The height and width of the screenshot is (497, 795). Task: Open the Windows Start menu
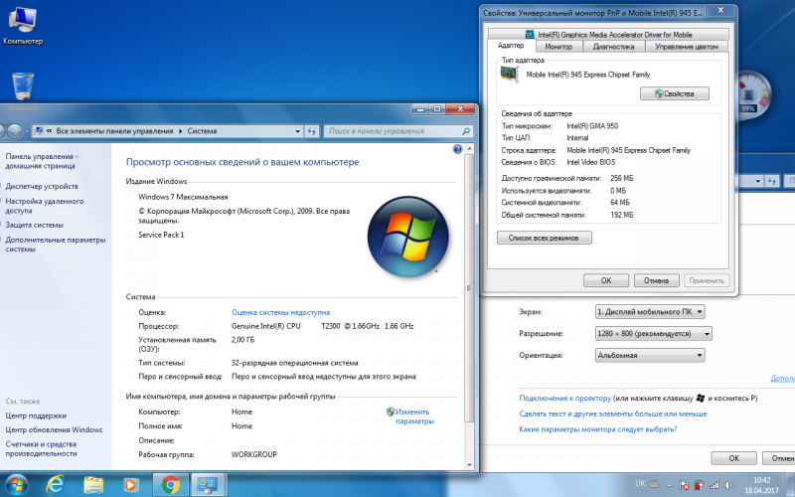point(17,484)
